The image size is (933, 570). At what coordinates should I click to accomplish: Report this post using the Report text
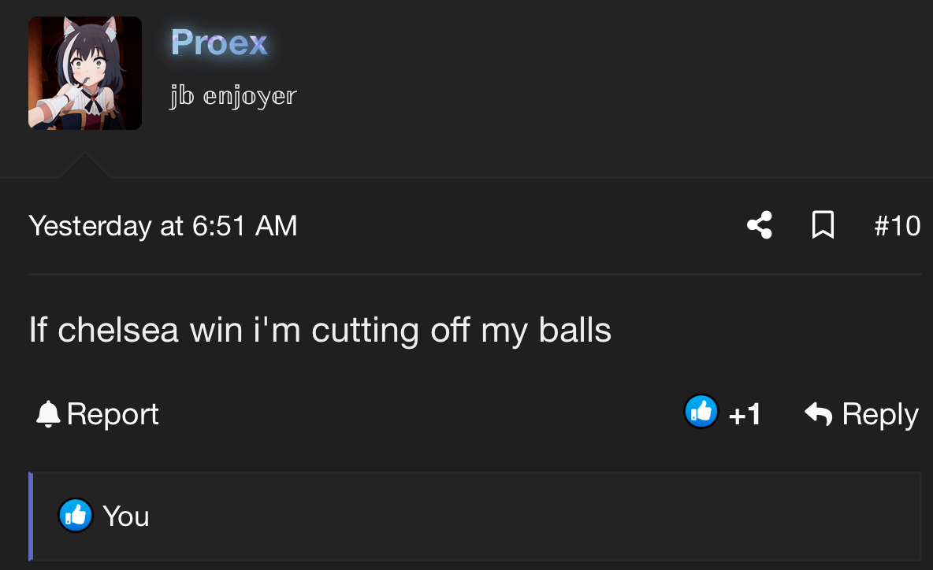click(x=113, y=413)
